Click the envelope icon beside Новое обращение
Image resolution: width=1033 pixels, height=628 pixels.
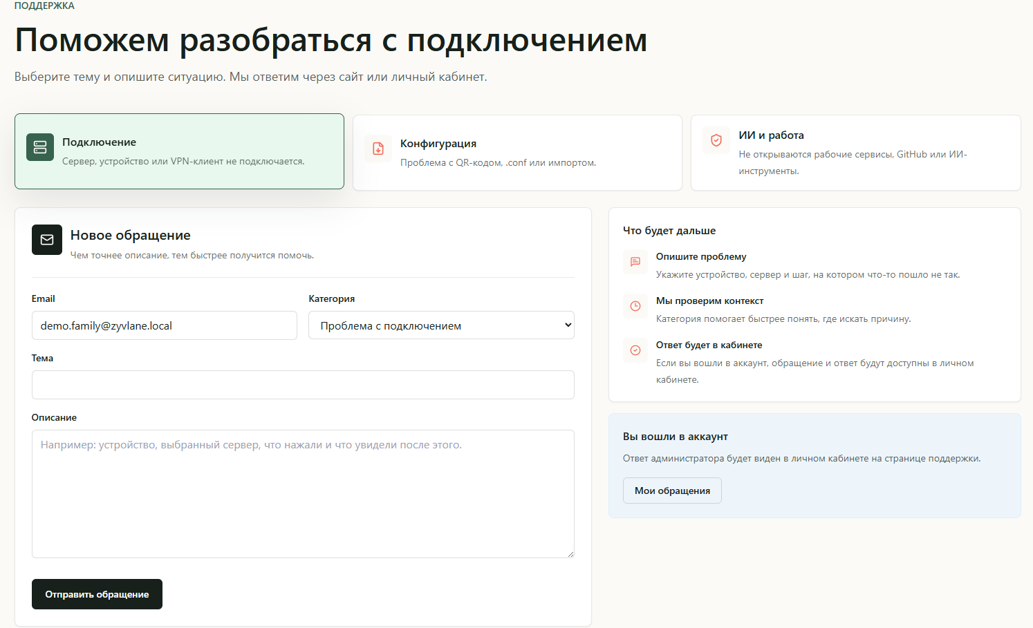[47, 240]
